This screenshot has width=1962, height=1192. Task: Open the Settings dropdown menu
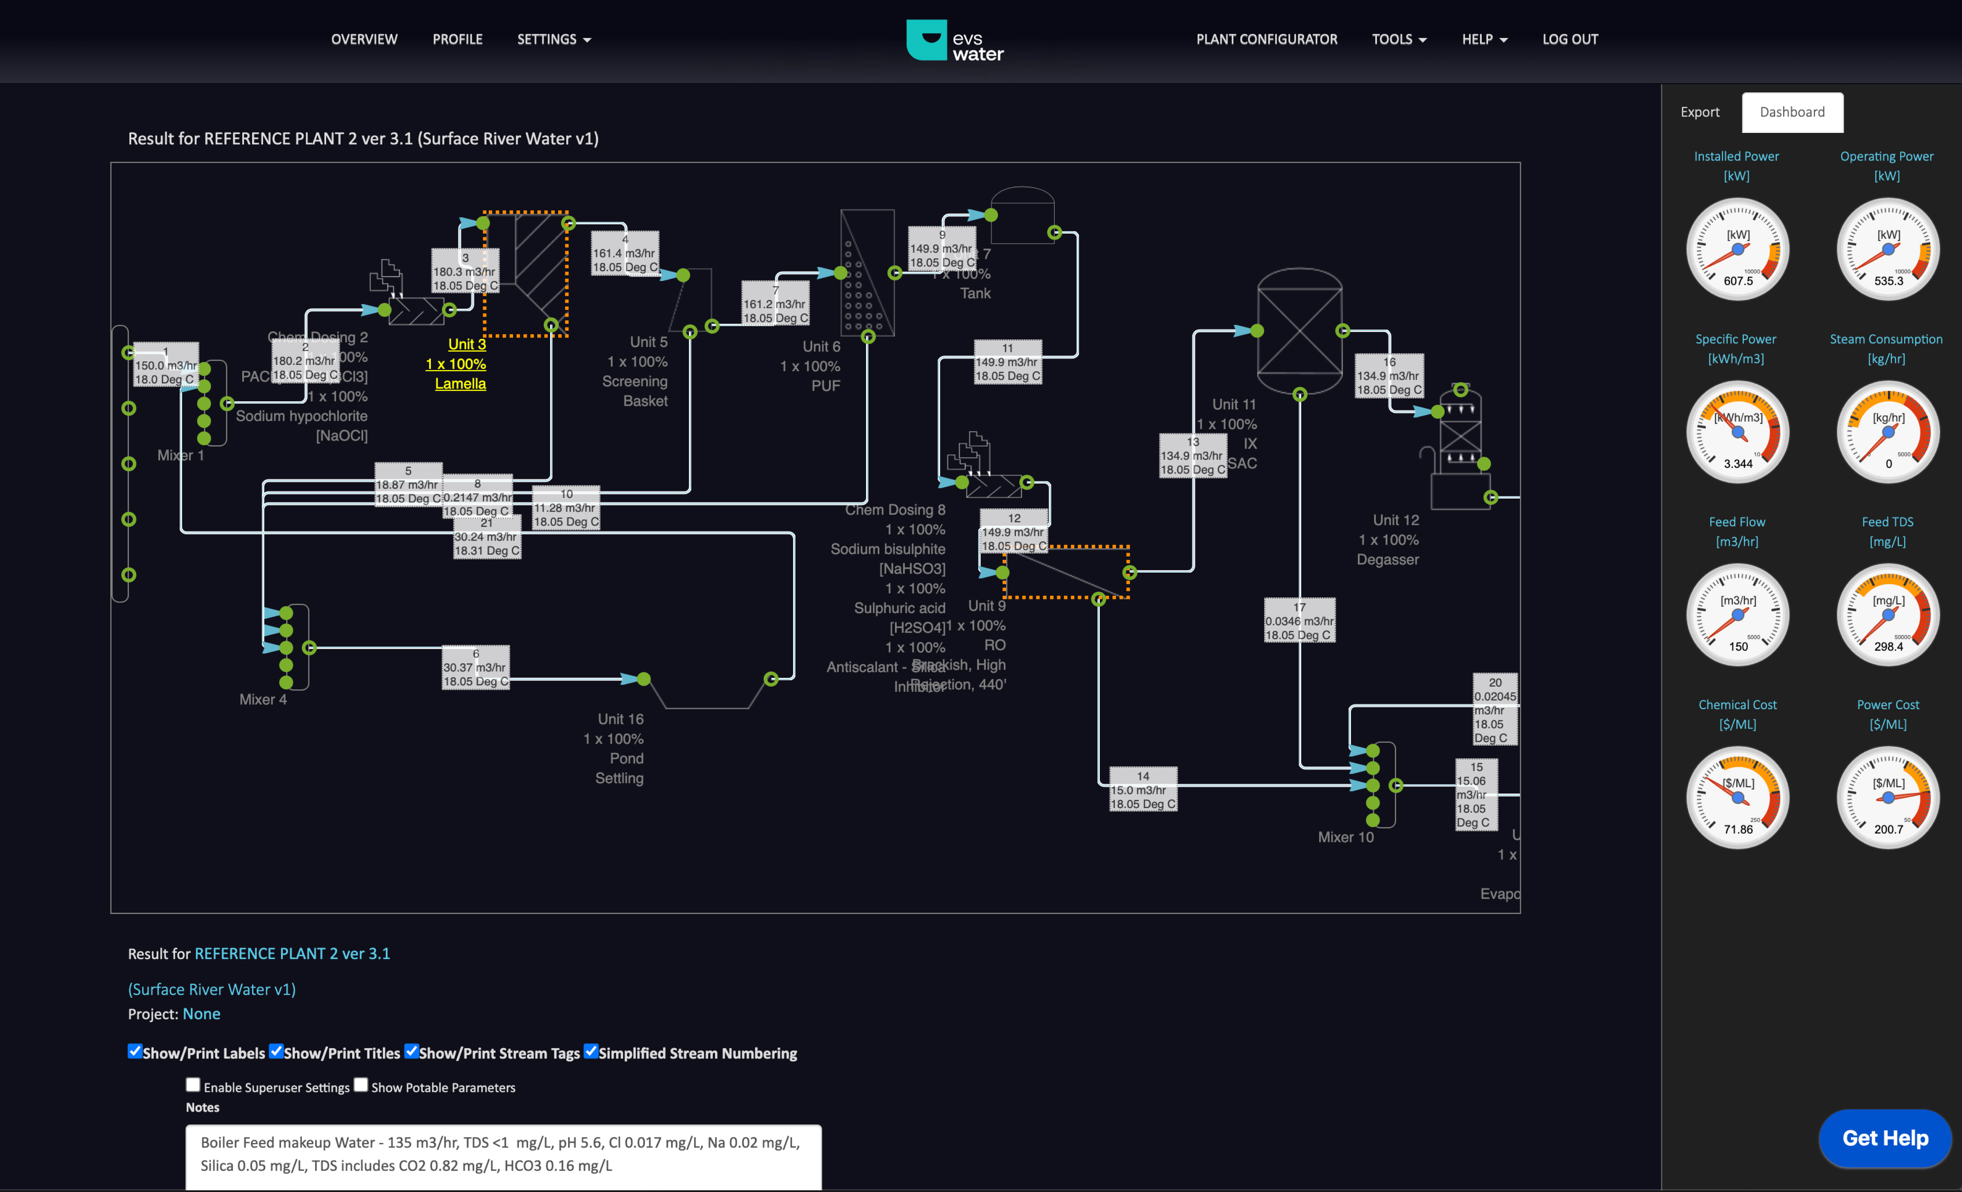click(x=554, y=40)
